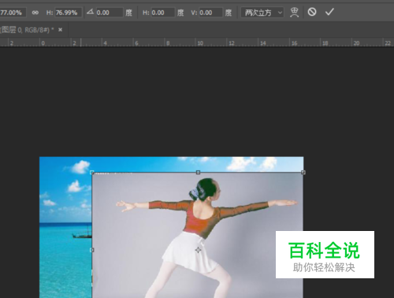Cancel the transform with the circle-slash icon
Image resolution: width=394 pixels, height=298 pixels.
coord(312,12)
